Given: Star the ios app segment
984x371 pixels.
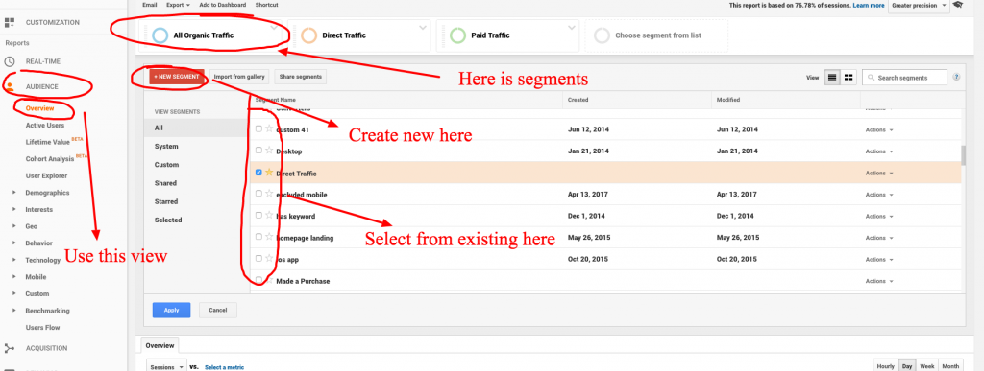Looking at the screenshot, I should [x=269, y=259].
